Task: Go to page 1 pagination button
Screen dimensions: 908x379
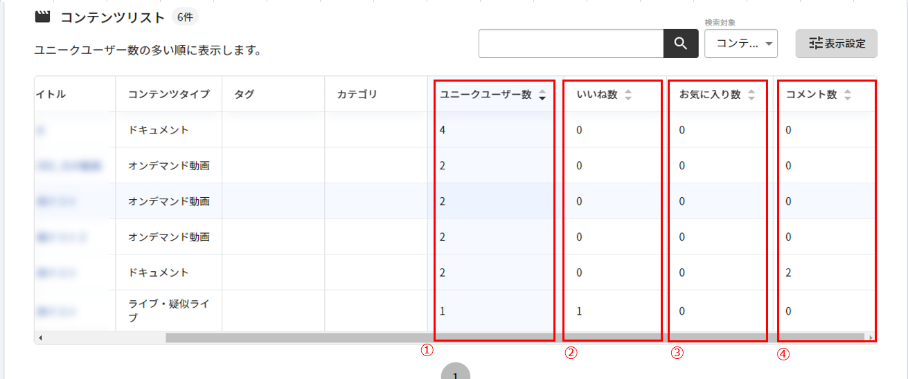Action: [x=456, y=373]
